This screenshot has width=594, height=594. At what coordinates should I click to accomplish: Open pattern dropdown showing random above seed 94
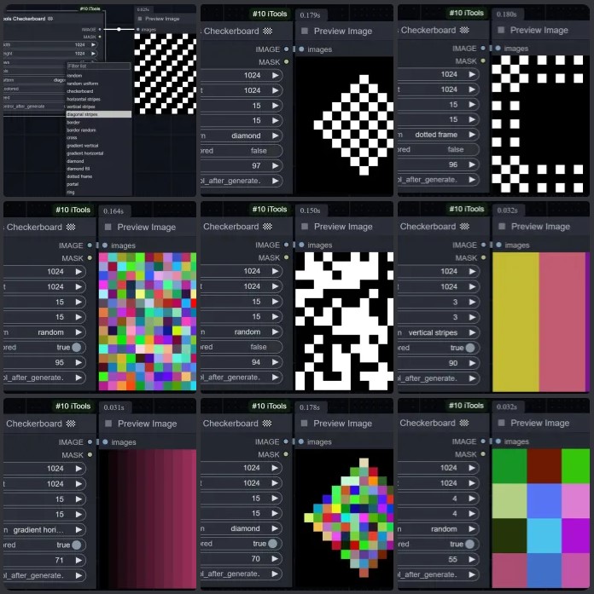click(x=242, y=332)
